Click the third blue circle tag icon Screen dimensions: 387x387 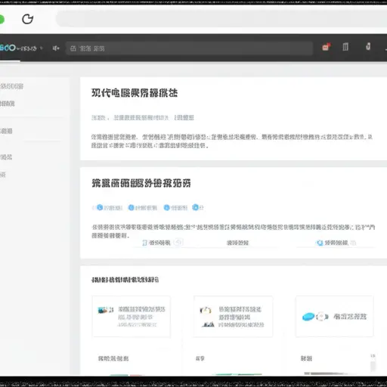[x=166, y=207]
